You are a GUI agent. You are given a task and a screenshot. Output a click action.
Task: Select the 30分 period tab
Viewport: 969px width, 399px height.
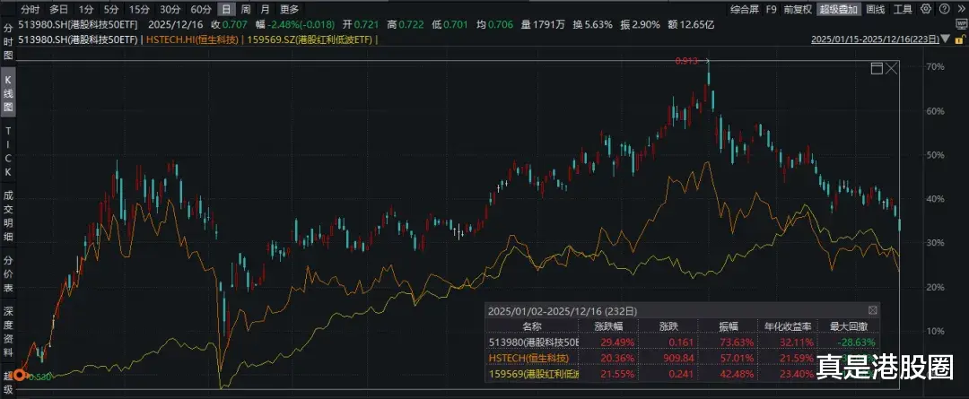click(x=170, y=9)
